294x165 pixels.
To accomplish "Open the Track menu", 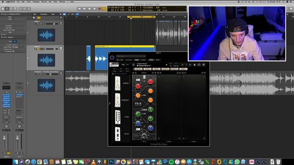I will pos(28,1).
